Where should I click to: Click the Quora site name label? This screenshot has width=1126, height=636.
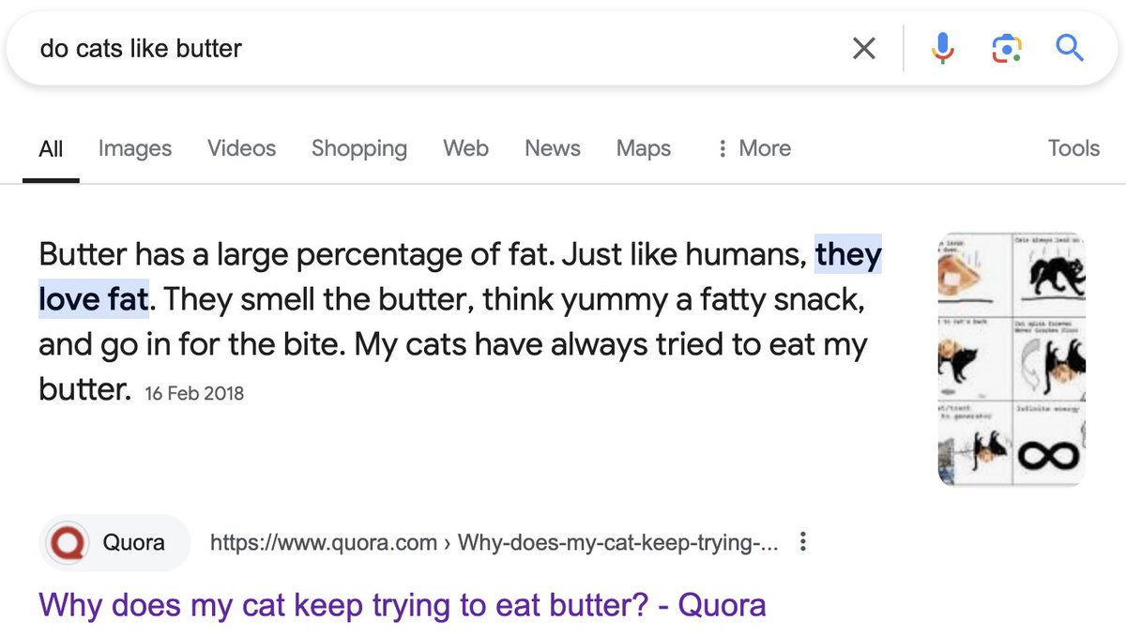pos(133,542)
